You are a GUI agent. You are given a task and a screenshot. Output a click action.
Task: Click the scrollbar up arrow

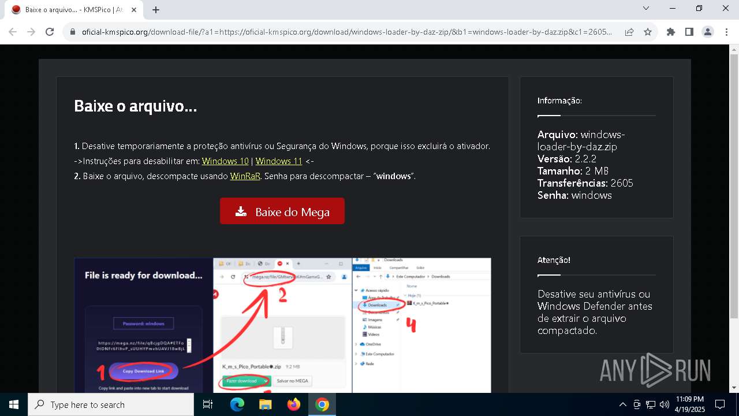(x=734, y=49)
